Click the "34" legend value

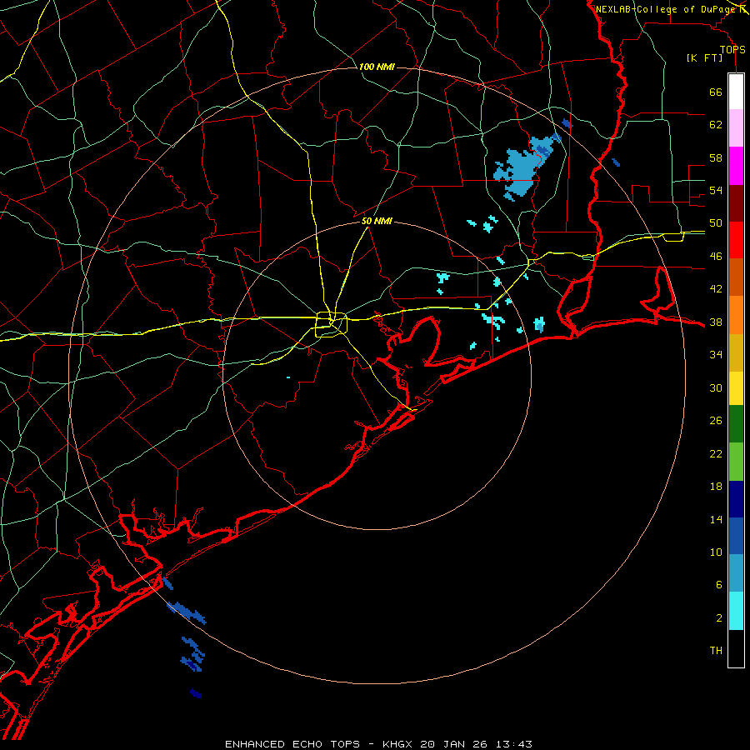(716, 355)
